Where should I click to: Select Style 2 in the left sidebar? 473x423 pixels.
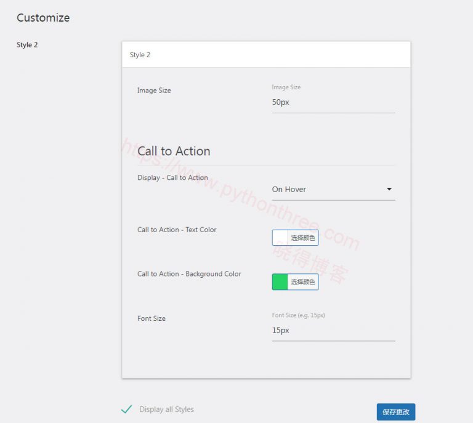(x=27, y=45)
